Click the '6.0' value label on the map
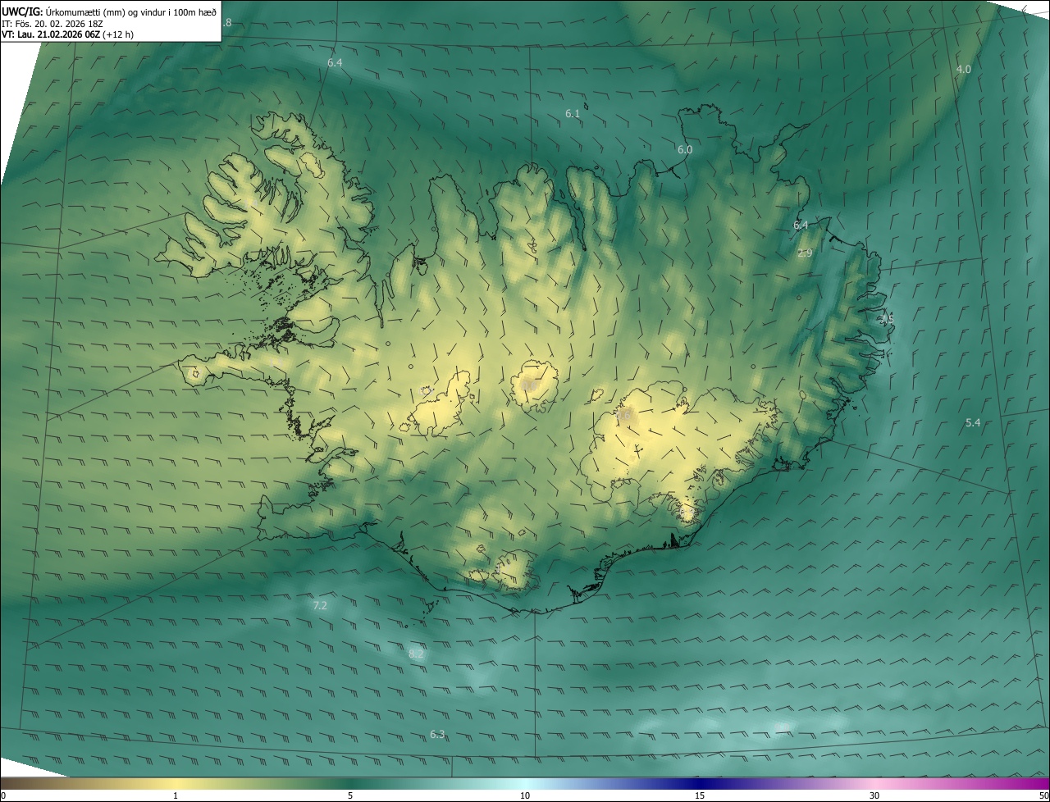The image size is (1050, 802). click(685, 150)
